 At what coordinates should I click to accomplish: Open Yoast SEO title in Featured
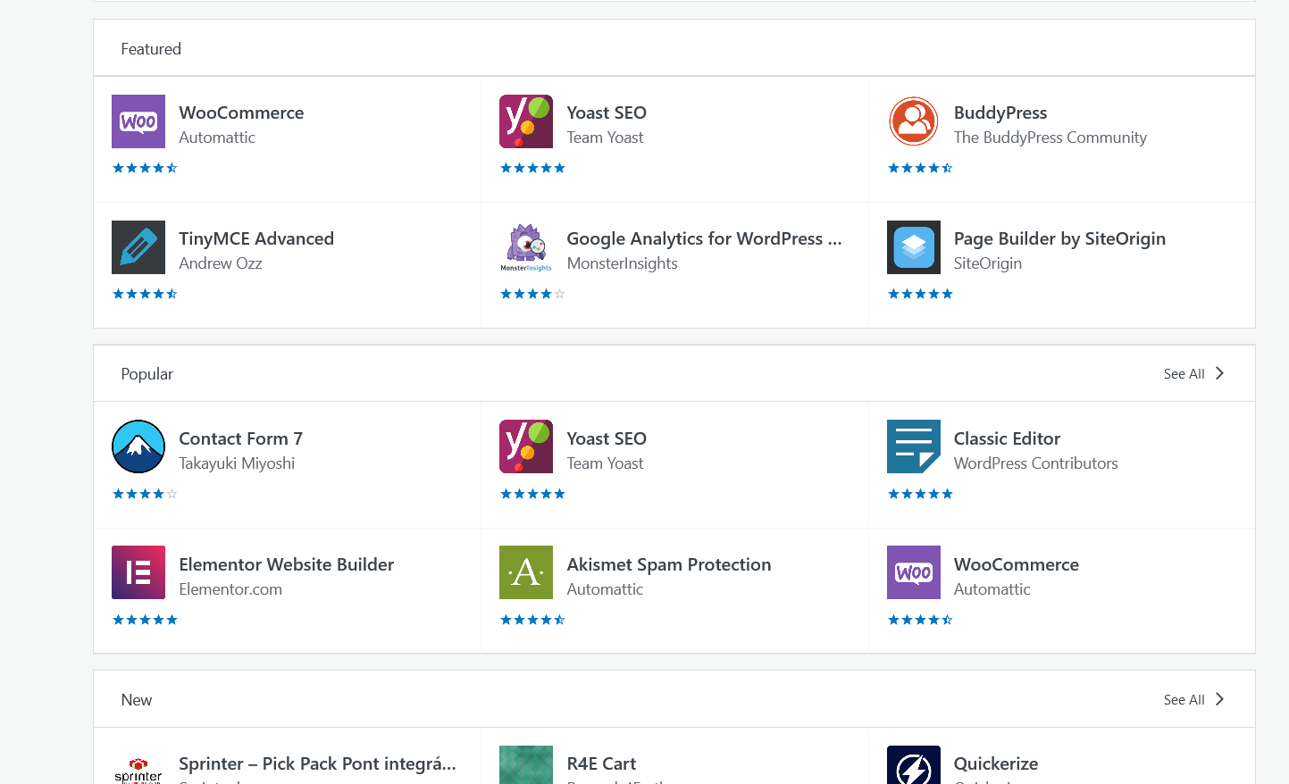[x=607, y=113]
